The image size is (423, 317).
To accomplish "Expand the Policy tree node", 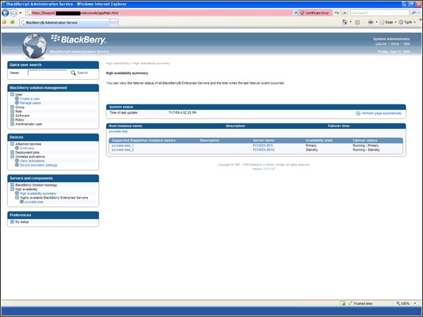I will pyautogui.click(x=12, y=120).
